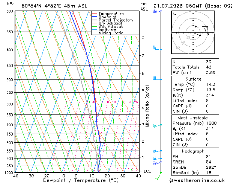Viewport: 236px width, 183px height.
Task: Click the green surface wind marker at 1000 hPa
Action: (x=161, y=172)
